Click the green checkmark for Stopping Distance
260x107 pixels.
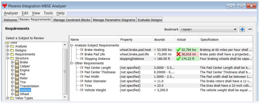tap(178, 59)
